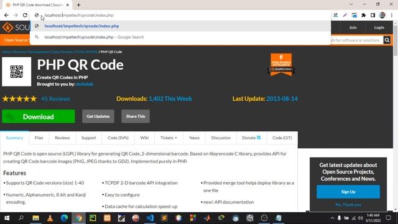
Task: Open XAMPP from the taskbar
Action: click(107, 218)
